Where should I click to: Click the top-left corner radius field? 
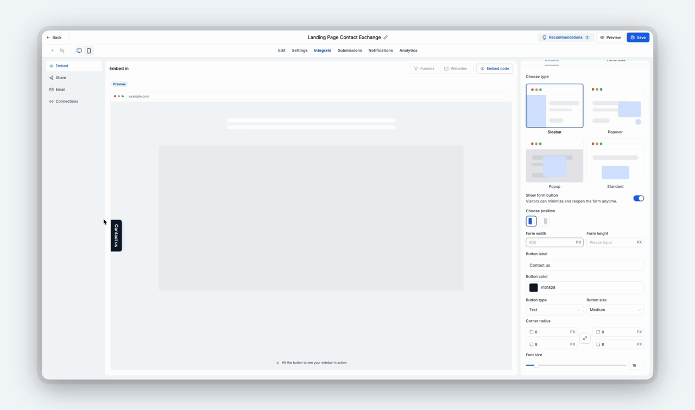[552, 332]
